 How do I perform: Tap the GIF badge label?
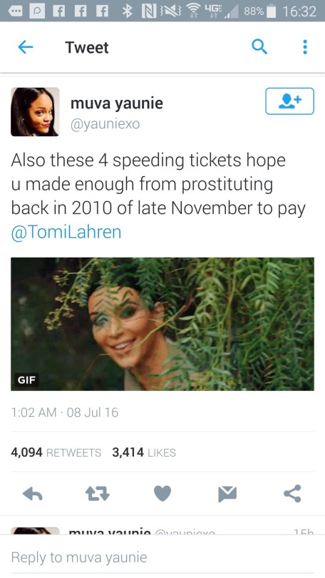pos(27,380)
